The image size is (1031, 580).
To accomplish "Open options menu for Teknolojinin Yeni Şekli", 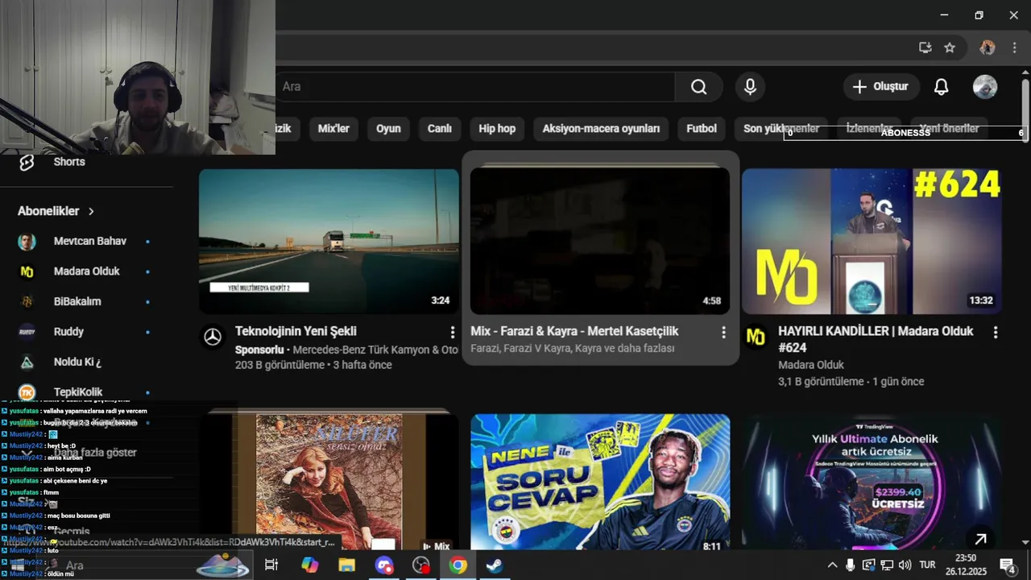I will pyautogui.click(x=453, y=333).
